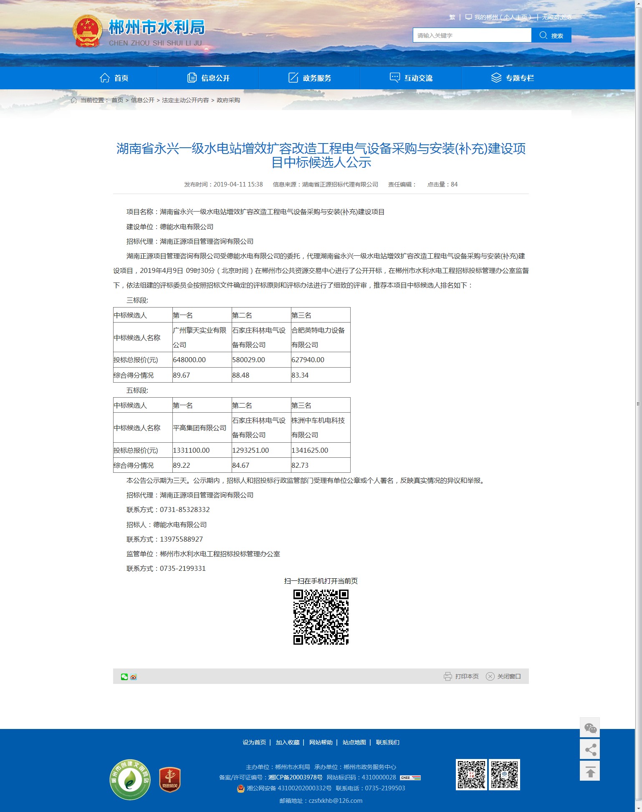
Task: Click 打印本页 print link
Action: click(467, 676)
